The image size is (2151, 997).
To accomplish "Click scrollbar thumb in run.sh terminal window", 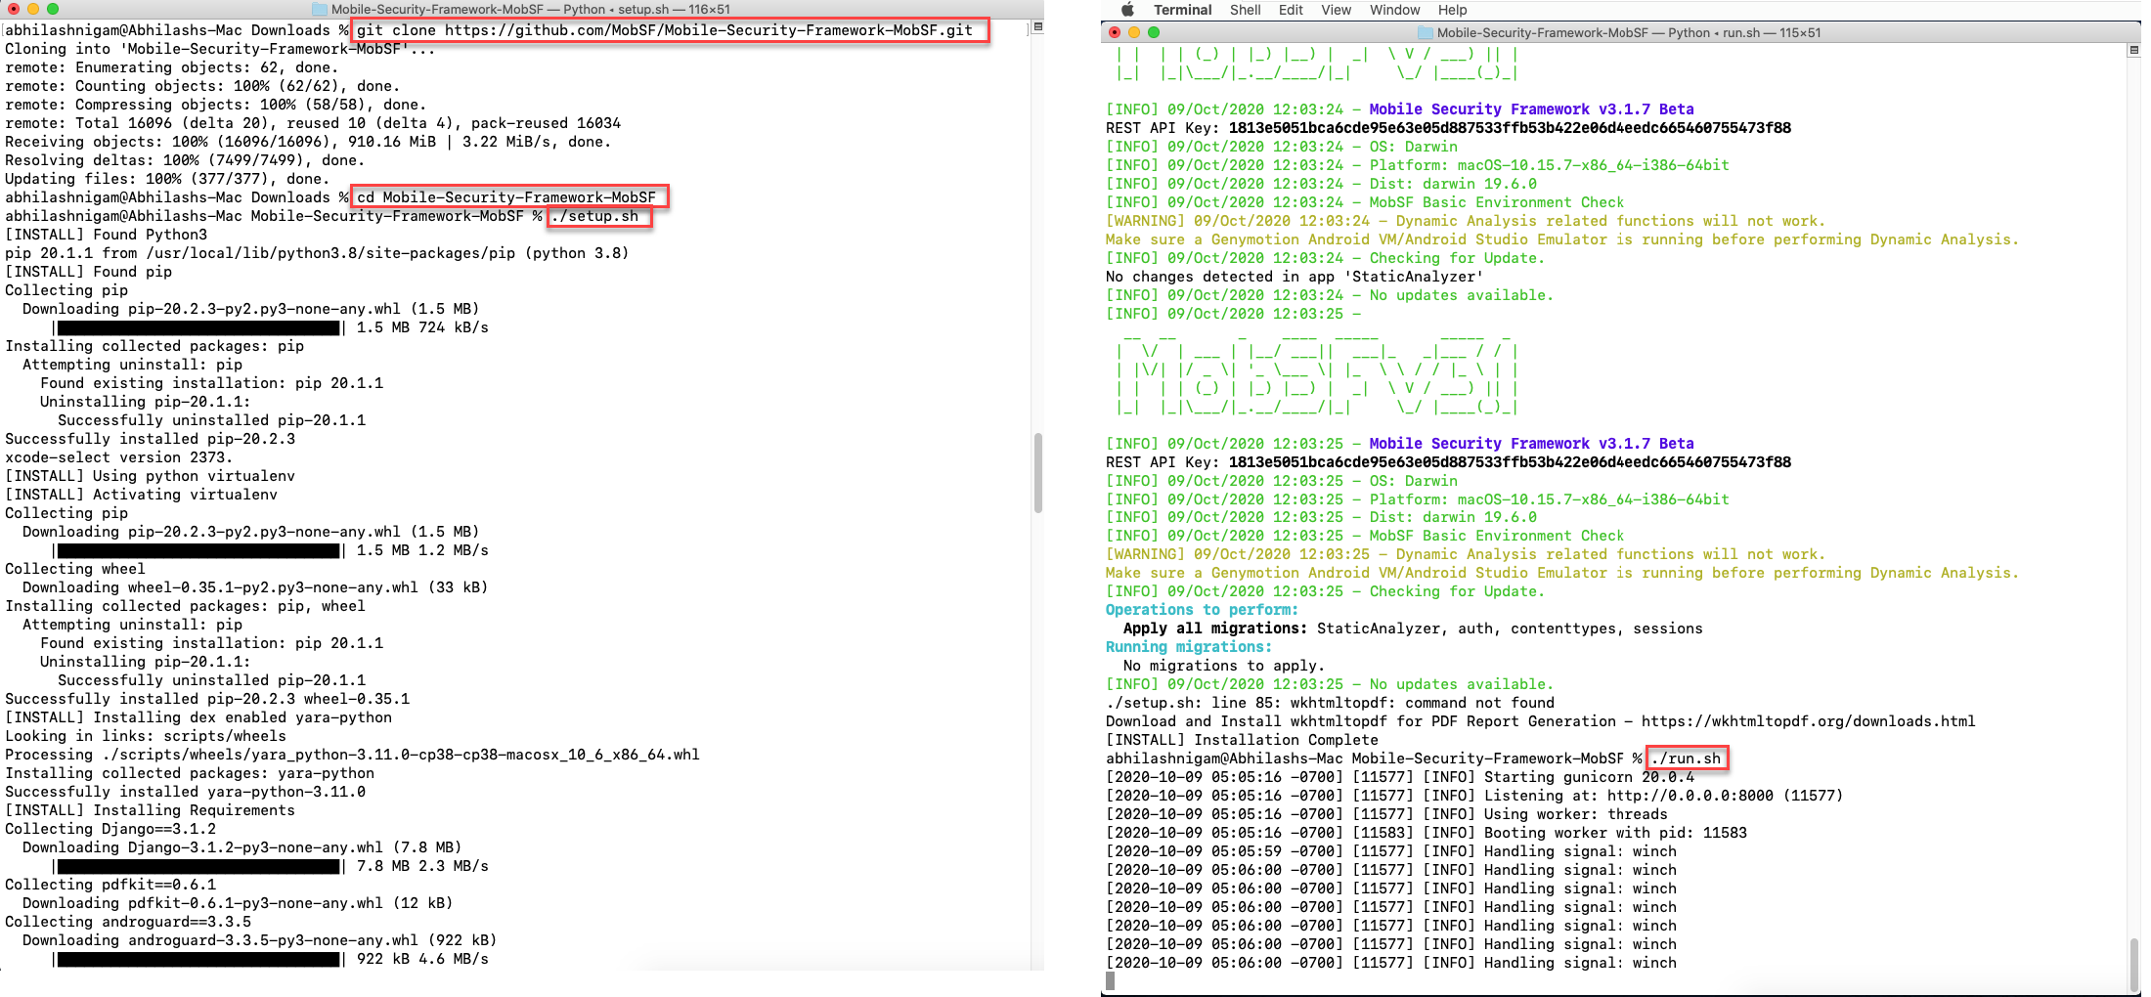I will (x=2133, y=965).
